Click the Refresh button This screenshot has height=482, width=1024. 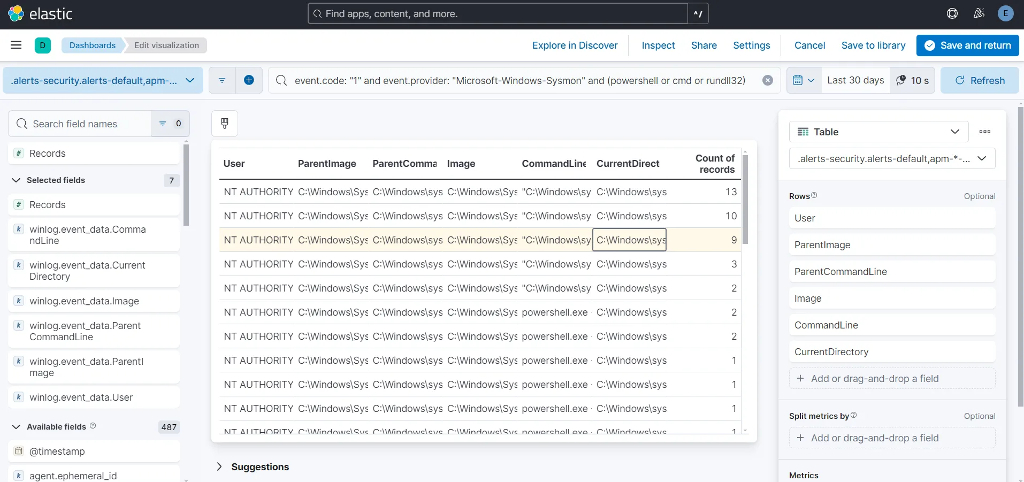[x=980, y=80]
